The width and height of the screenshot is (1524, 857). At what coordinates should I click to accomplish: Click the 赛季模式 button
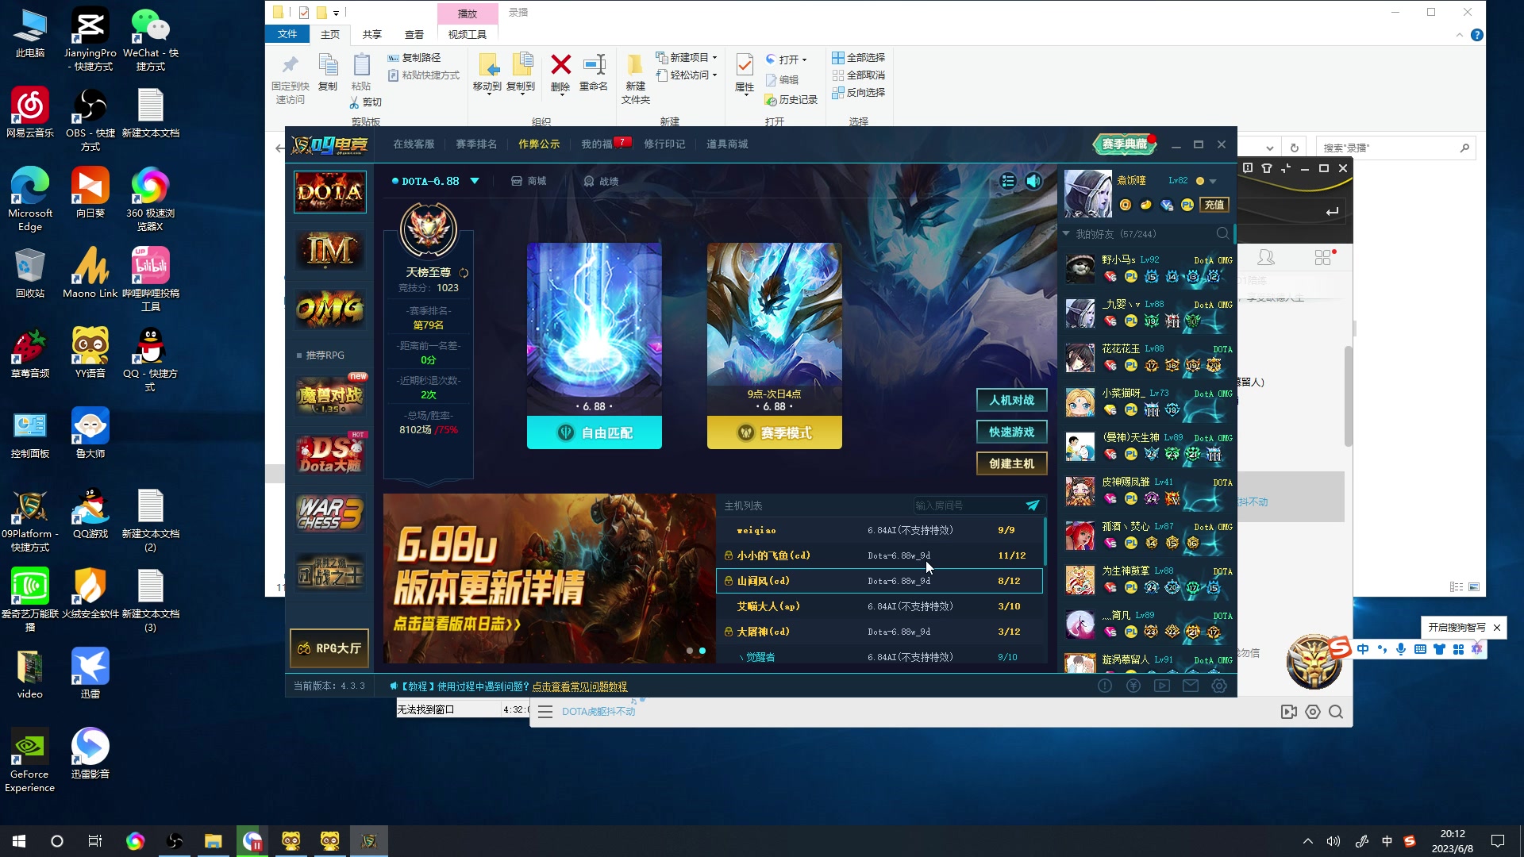[775, 432]
